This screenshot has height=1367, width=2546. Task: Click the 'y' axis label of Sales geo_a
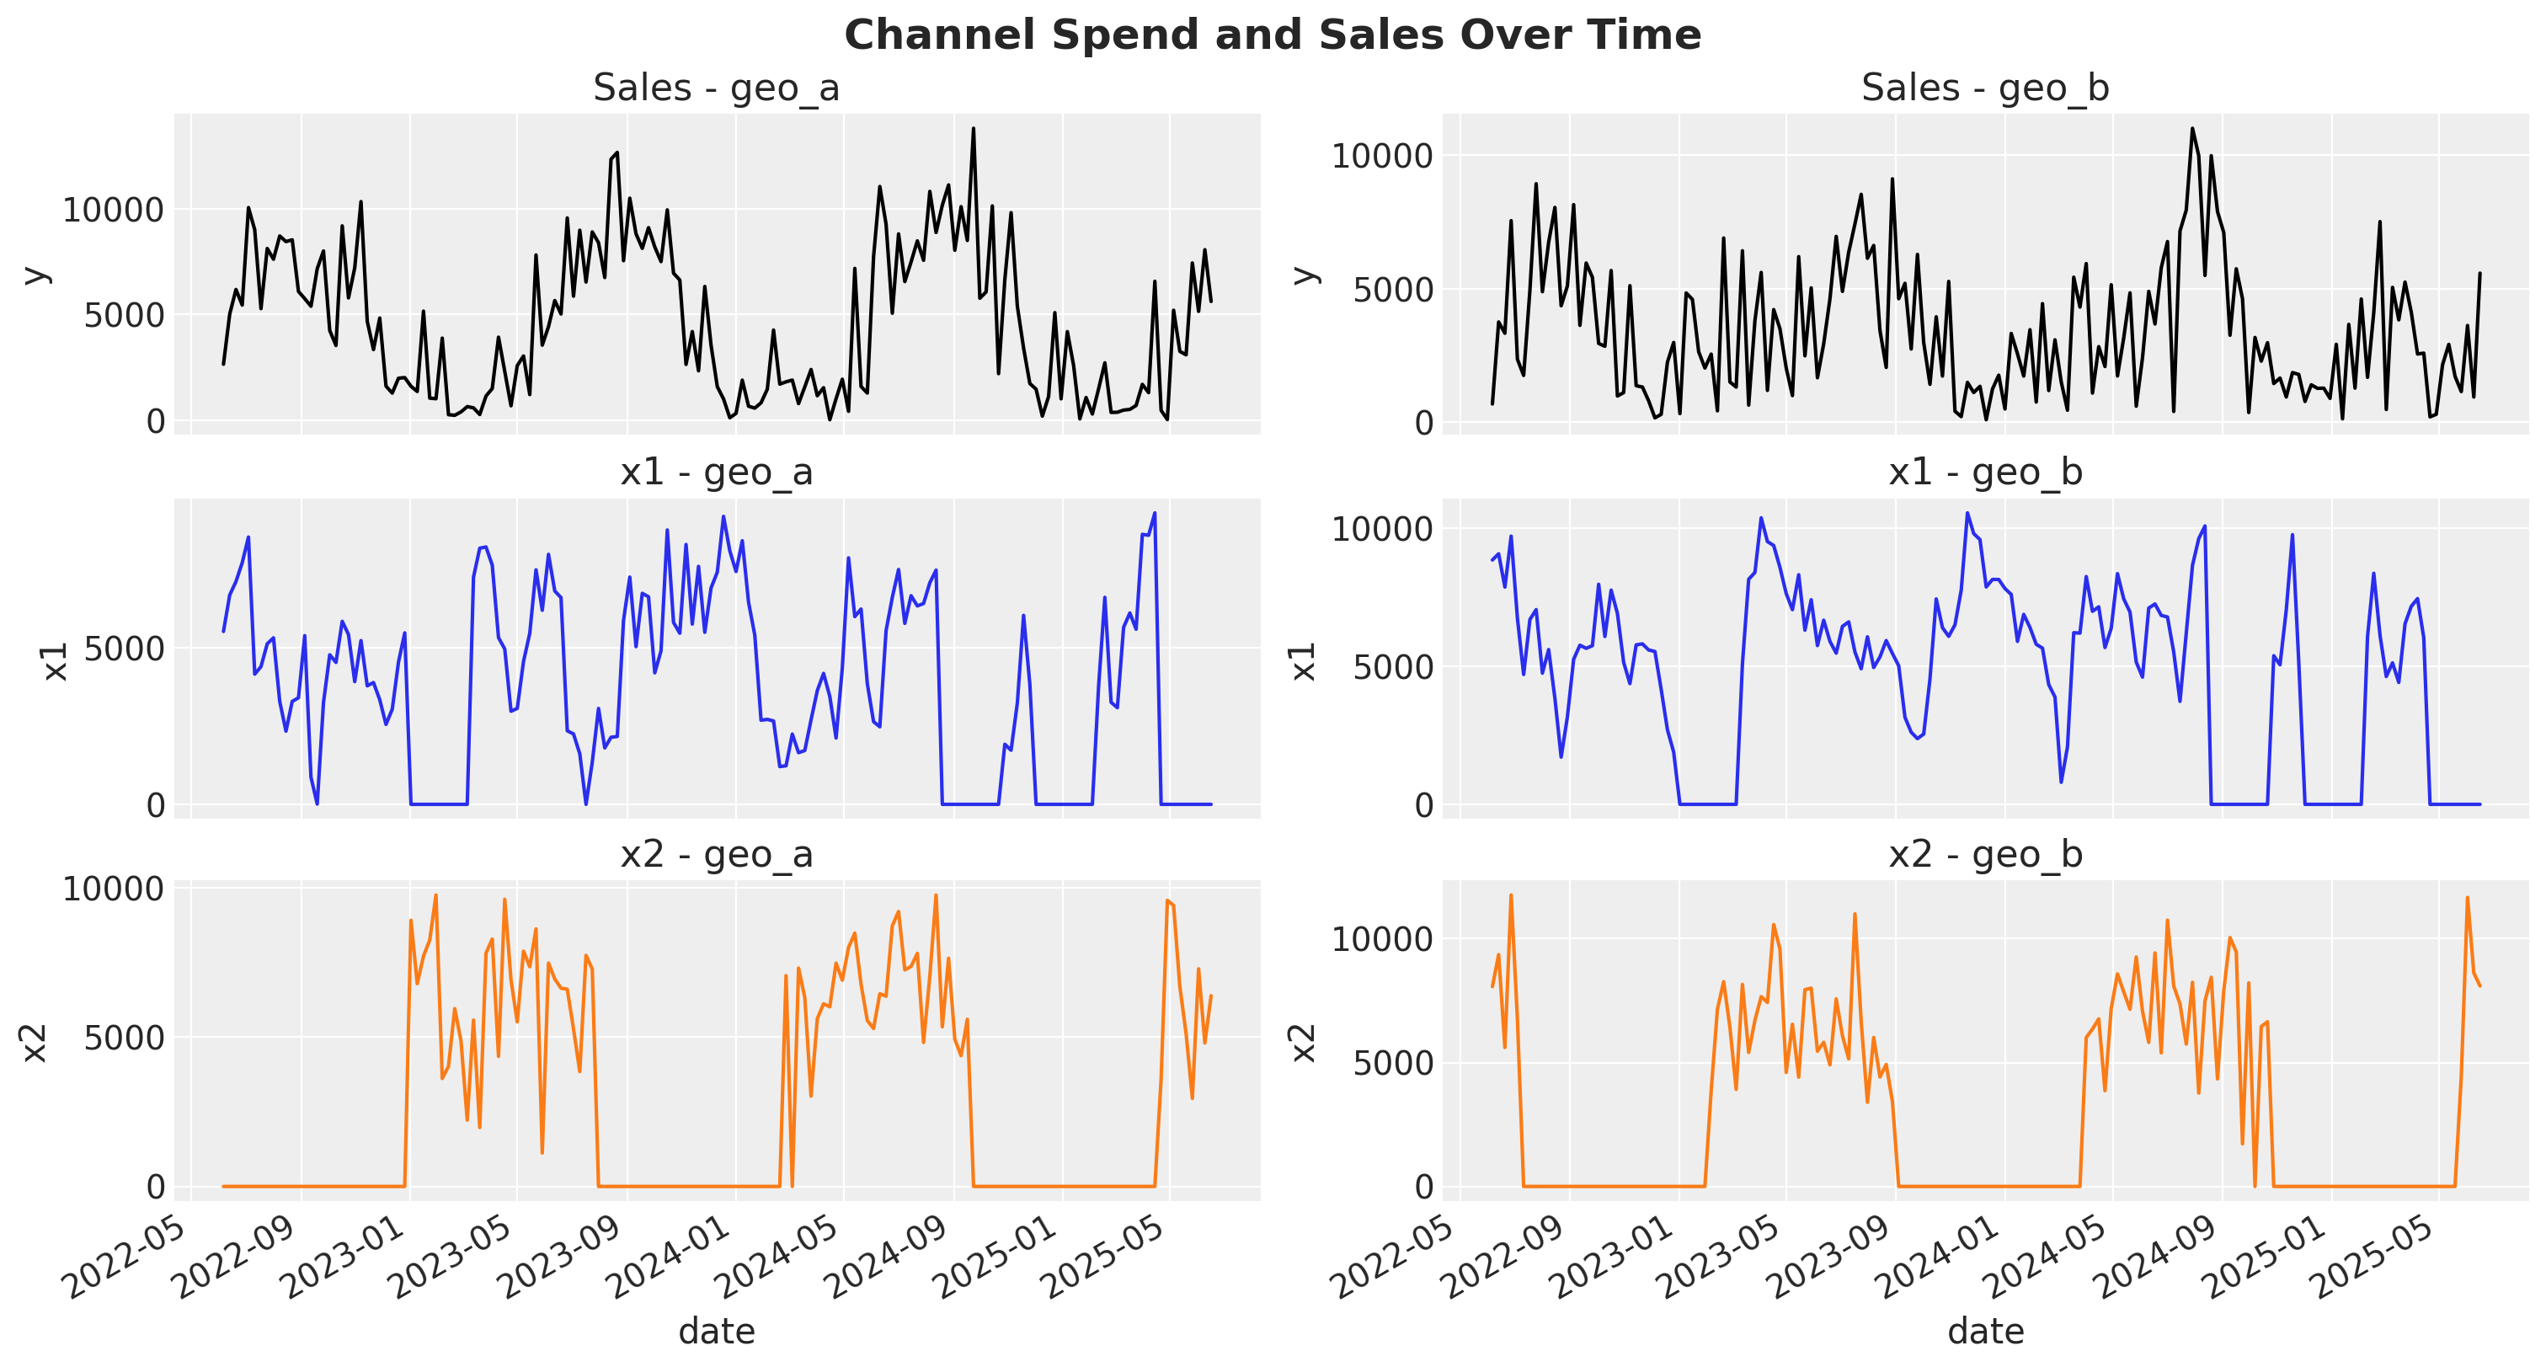pos(35,274)
